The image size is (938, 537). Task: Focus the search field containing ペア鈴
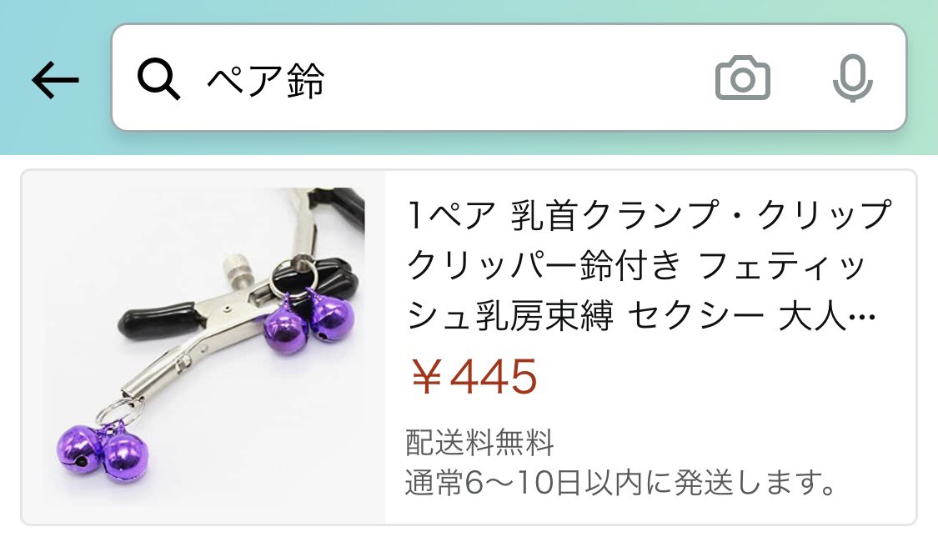(509, 78)
